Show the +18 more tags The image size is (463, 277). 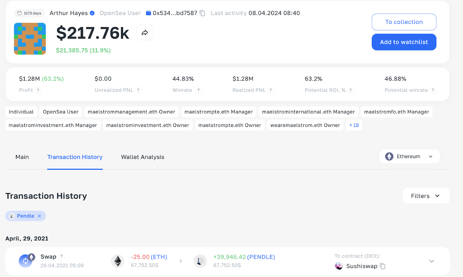coord(354,125)
